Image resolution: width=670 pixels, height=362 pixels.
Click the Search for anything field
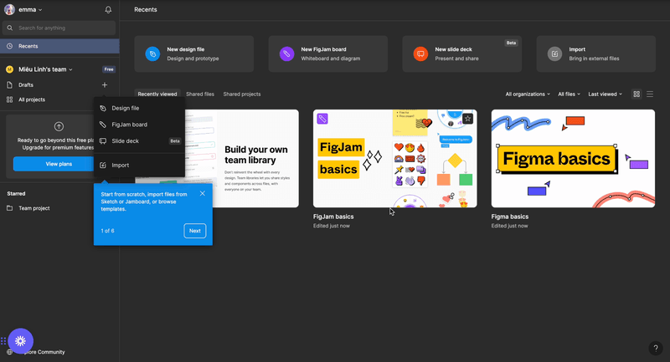(59, 28)
